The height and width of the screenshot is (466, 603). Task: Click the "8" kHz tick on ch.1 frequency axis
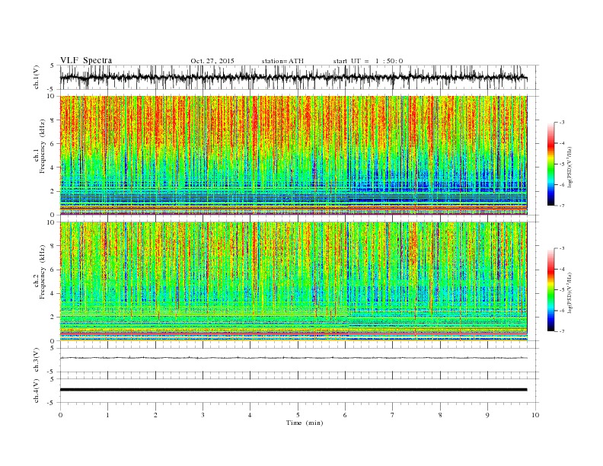(53, 120)
